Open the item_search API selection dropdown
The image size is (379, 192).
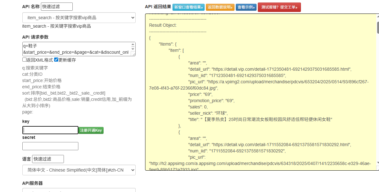[79, 18]
